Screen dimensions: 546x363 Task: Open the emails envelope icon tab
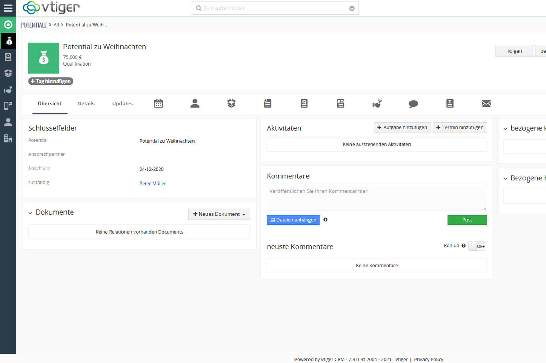486,103
